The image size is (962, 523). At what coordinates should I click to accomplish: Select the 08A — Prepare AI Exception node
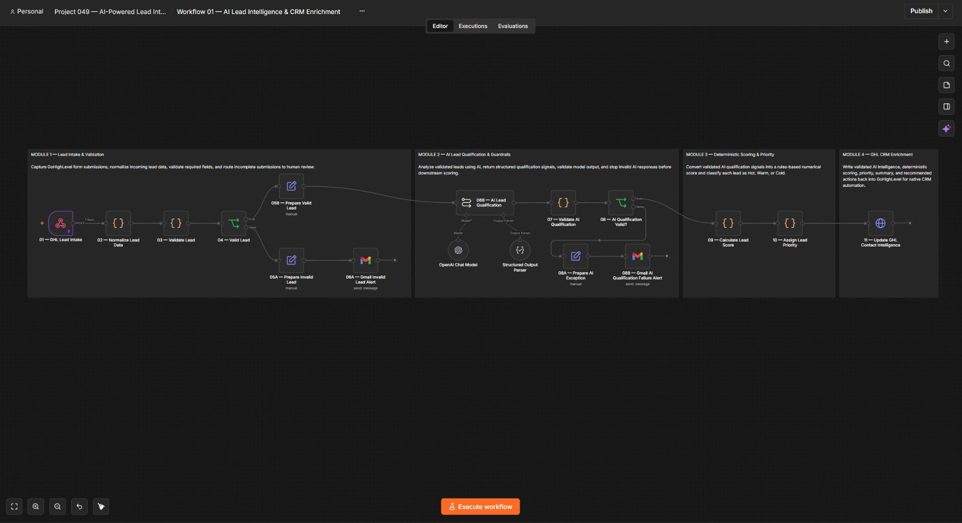coord(576,256)
